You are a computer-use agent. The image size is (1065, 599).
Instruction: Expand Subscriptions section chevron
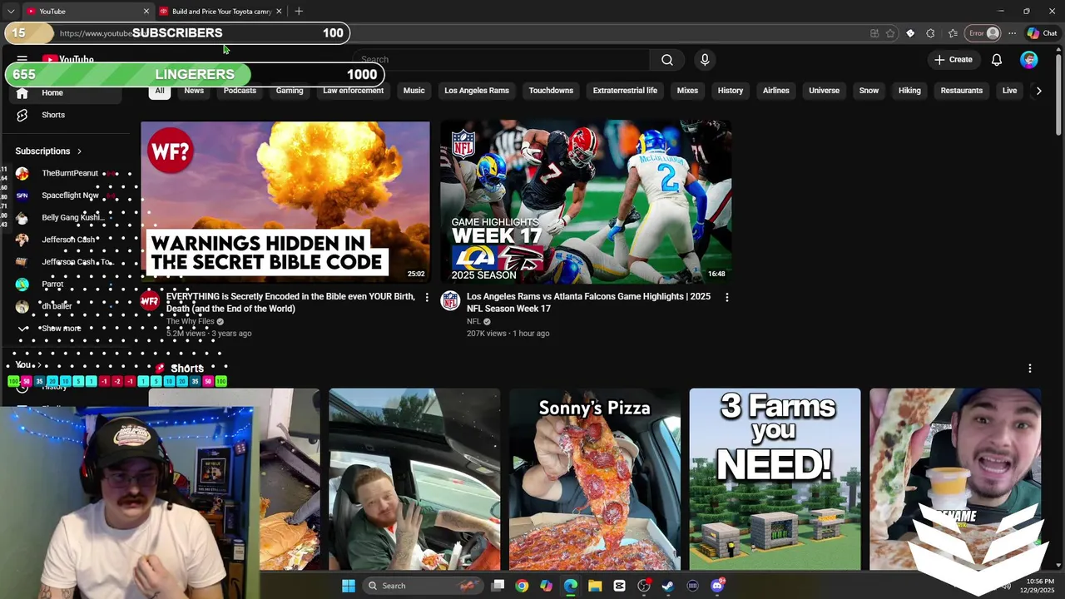click(x=79, y=151)
